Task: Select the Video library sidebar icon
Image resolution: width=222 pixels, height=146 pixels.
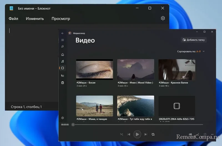Action: point(62,68)
